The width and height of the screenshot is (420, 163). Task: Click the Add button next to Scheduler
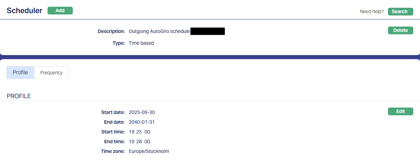[60, 10]
